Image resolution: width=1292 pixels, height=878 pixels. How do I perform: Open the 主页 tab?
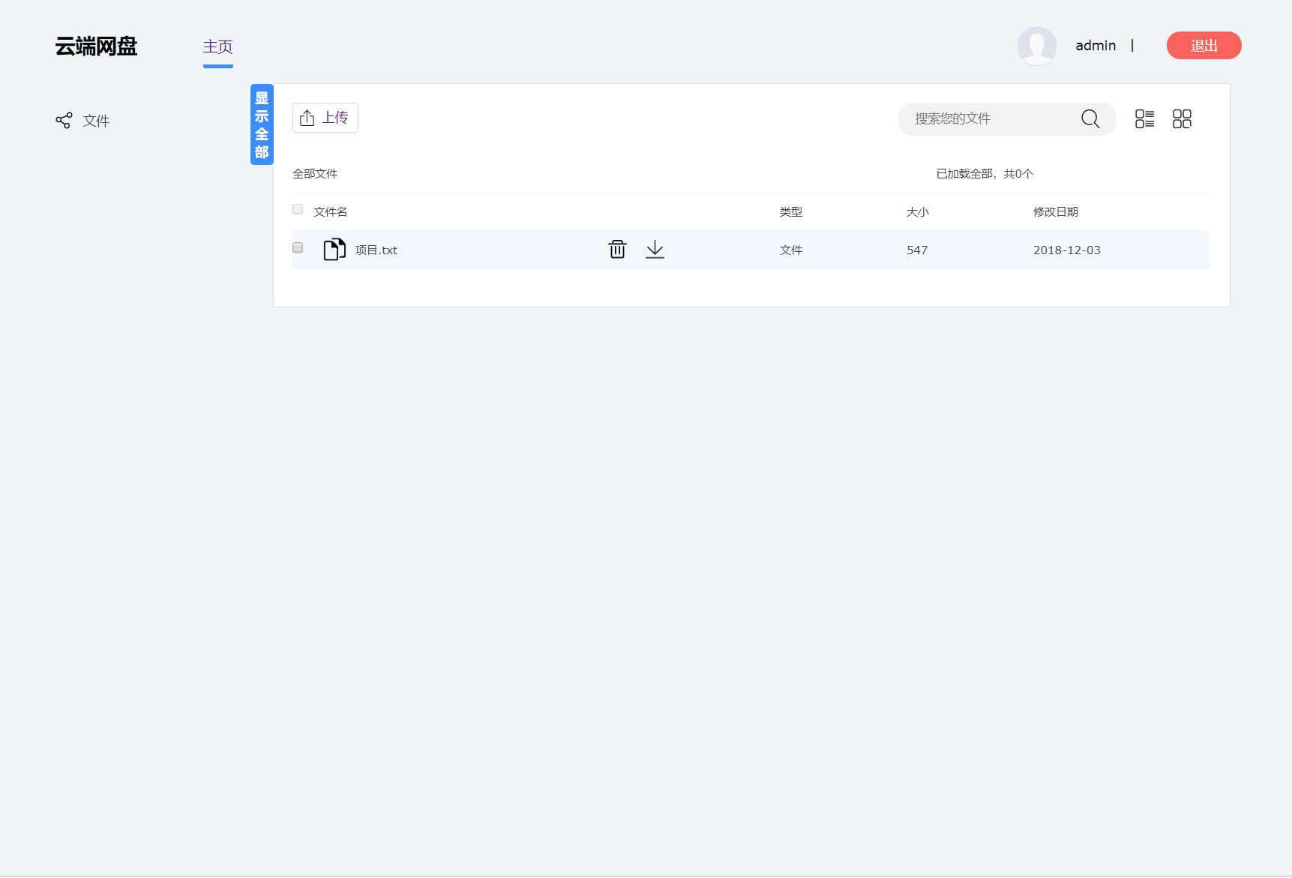click(217, 46)
